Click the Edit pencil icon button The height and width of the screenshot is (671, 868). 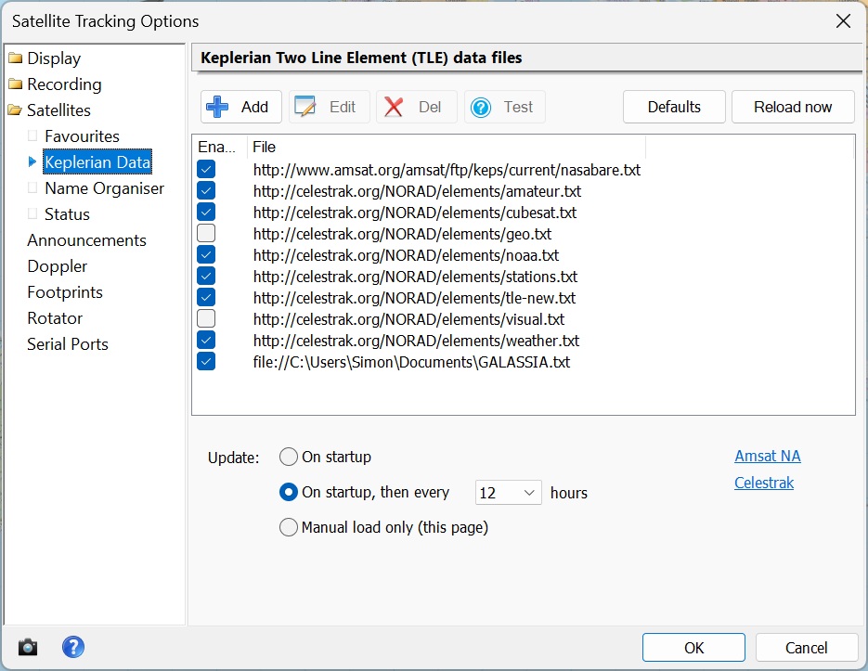(x=329, y=107)
